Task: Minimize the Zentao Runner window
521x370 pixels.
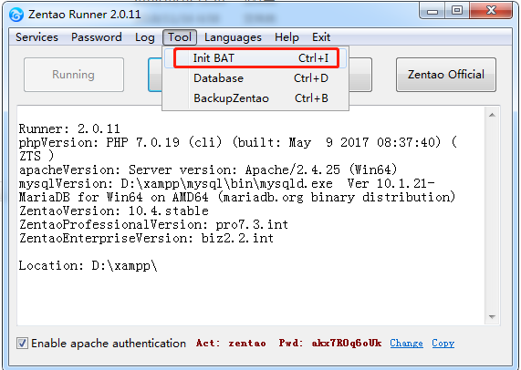Action: (432, 11)
